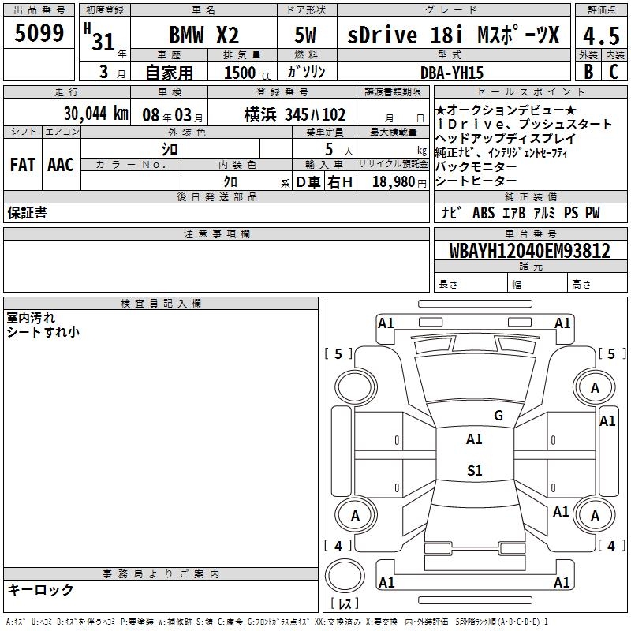Click the chassis number WBAYH12040EM93812

530,251
